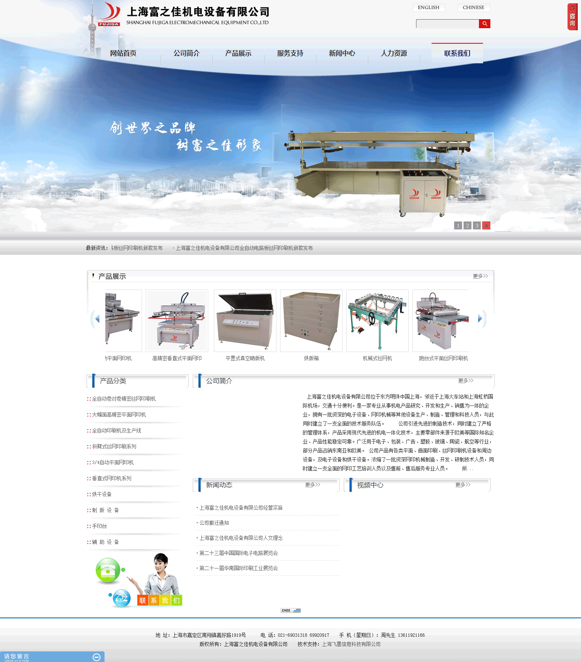581x662 pixels.
Task: Open news 第二十一届华南国际印刷工业展览会
Action: tap(238, 568)
